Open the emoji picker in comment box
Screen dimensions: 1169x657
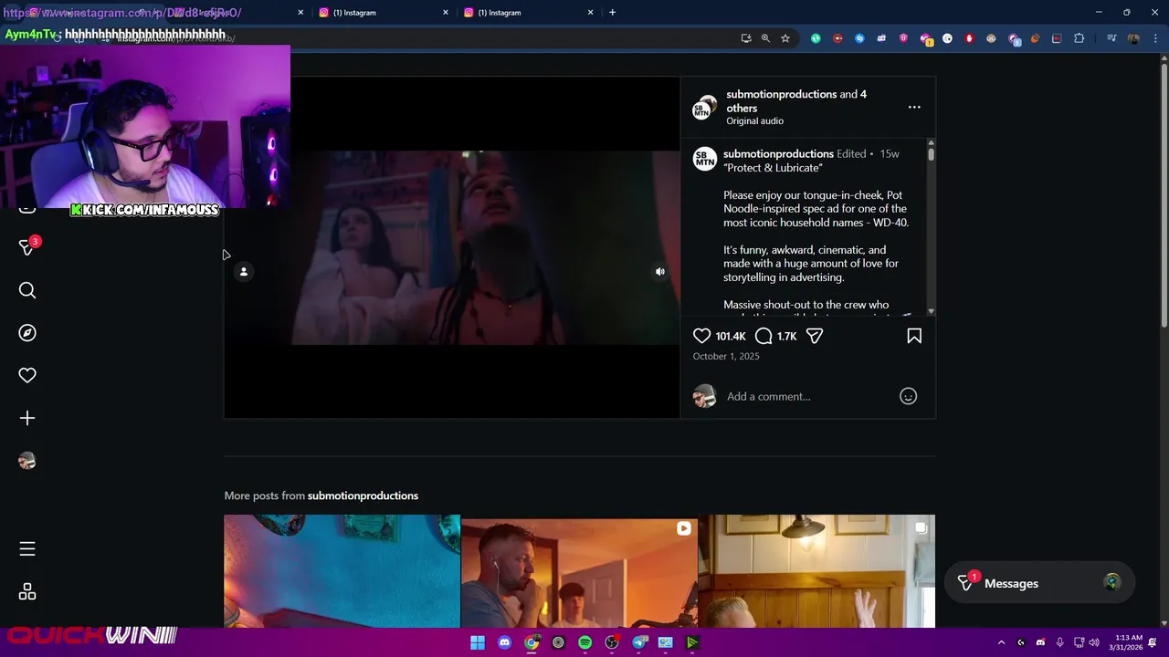pyautogui.click(x=908, y=396)
